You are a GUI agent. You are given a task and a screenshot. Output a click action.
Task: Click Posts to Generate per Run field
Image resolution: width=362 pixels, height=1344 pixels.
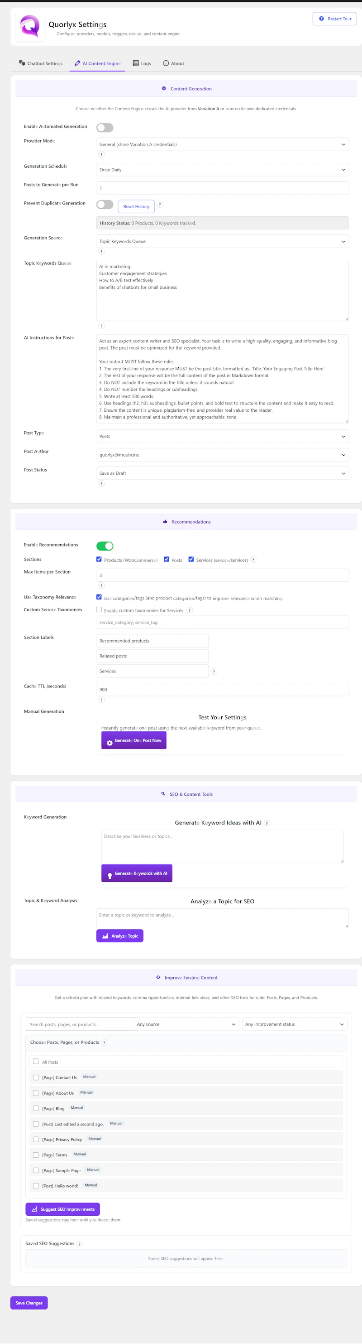click(x=223, y=188)
